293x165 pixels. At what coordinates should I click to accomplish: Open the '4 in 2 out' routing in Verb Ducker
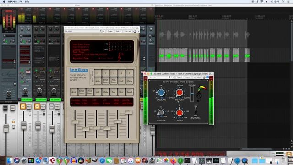point(197,77)
